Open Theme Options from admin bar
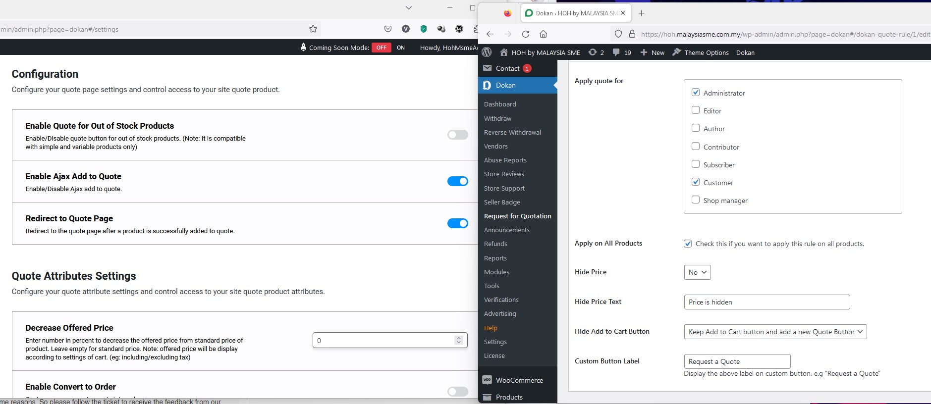This screenshot has height=404, width=931. click(x=701, y=52)
